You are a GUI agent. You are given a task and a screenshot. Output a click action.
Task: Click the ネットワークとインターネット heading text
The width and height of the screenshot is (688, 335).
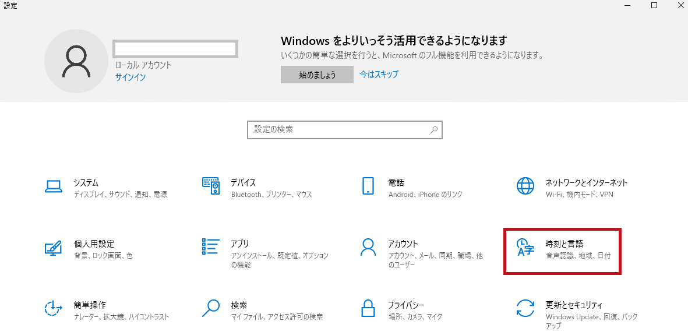pos(587,182)
